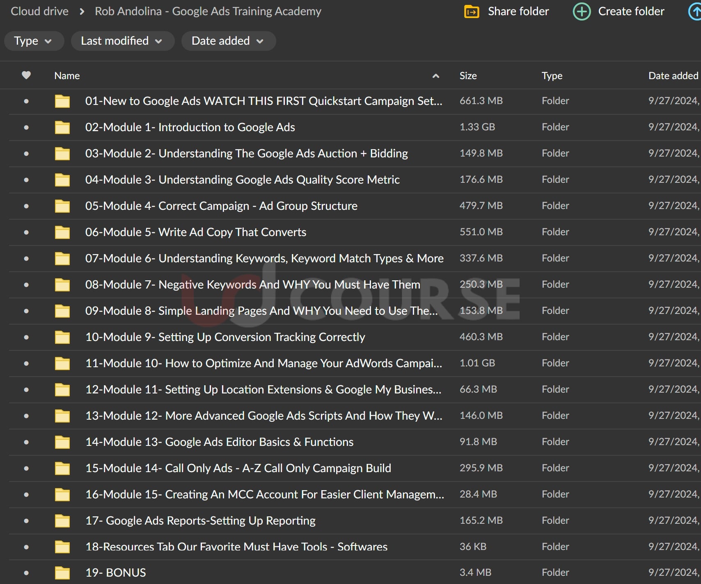Click the Share folder icon

pos(471,12)
